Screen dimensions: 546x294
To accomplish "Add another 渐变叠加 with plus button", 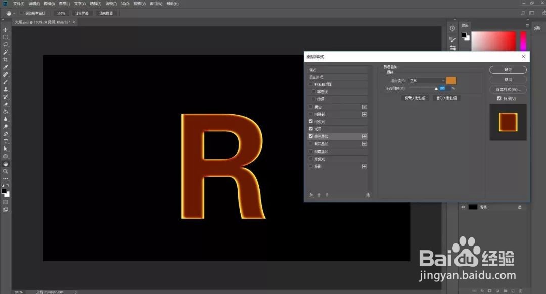I will coord(365,144).
